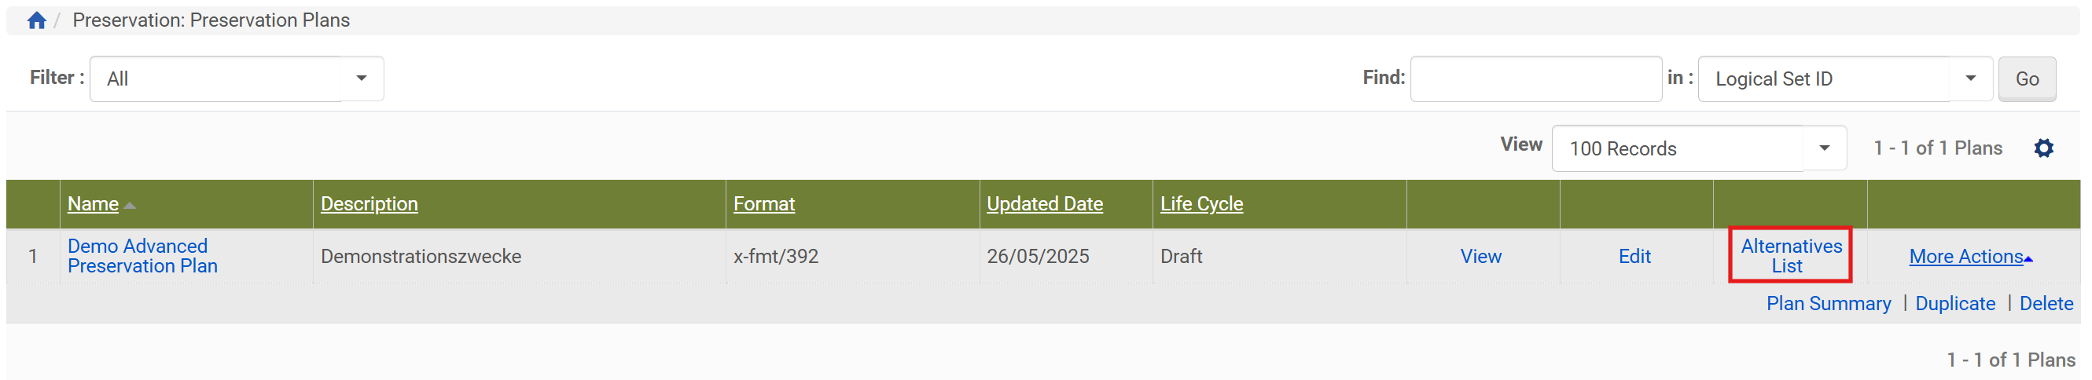Screen dimensions: 2092x380
Task: Click Edit for the preservation plan
Action: (x=1634, y=257)
